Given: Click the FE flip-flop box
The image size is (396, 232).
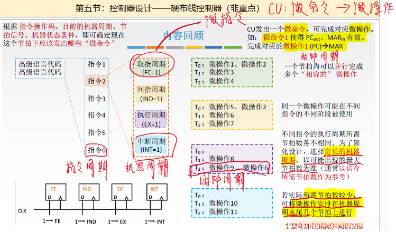Looking at the screenshot, I should click(x=56, y=192).
